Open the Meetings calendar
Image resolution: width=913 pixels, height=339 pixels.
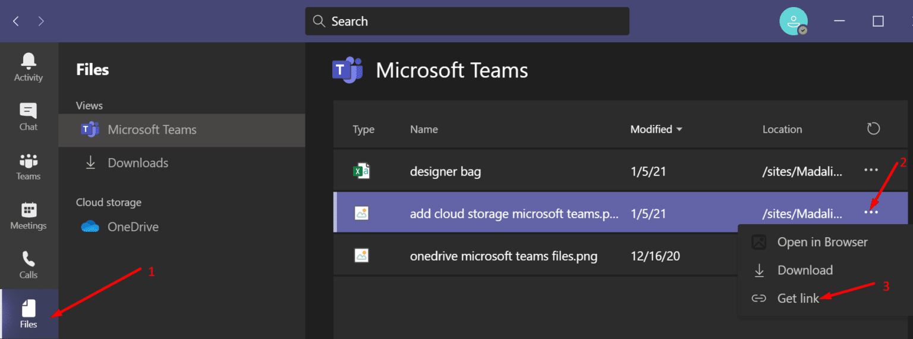point(29,215)
